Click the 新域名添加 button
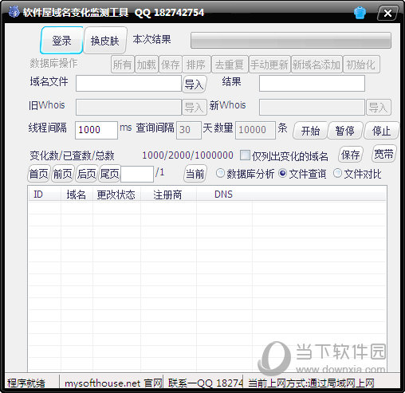The width and height of the screenshot is (405, 393). [x=317, y=65]
